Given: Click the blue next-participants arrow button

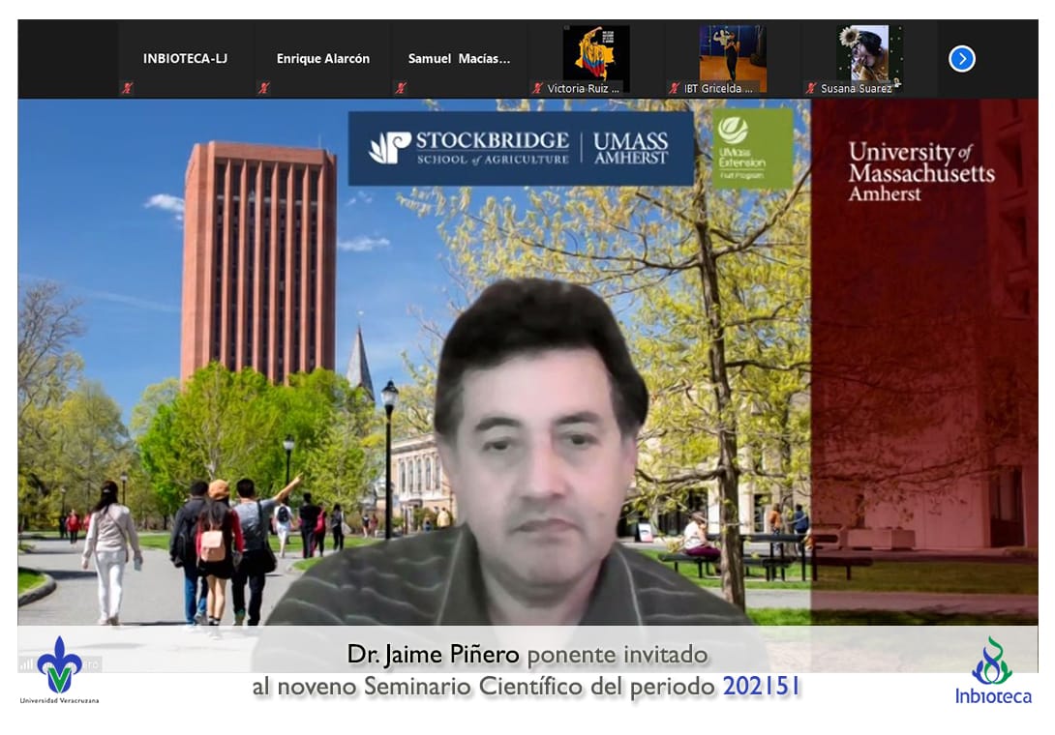Looking at the screenshot, I should tap(961, 59).
